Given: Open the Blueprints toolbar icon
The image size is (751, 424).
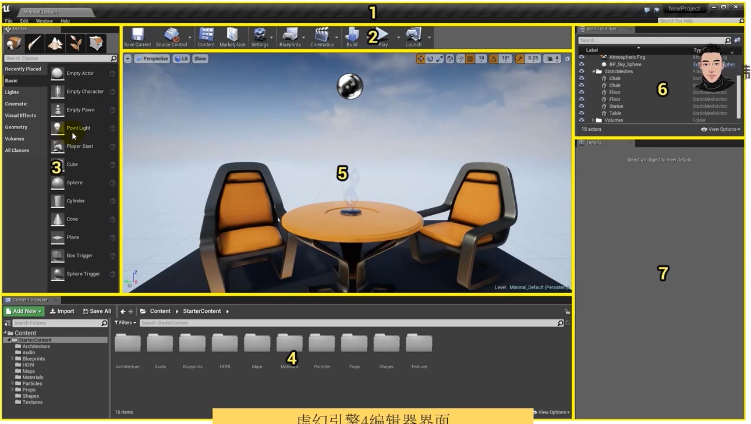Looking at the screenshot, I should [290, 34].
